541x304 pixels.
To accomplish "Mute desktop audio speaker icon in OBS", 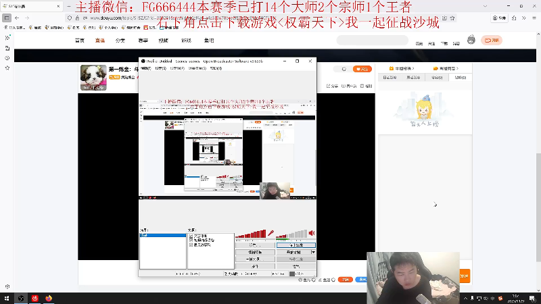I will 312,233.
